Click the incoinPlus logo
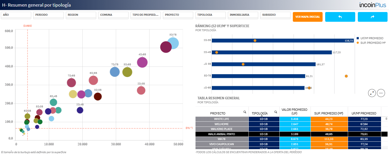Screen dimensions: 389x156 point(373,5)
